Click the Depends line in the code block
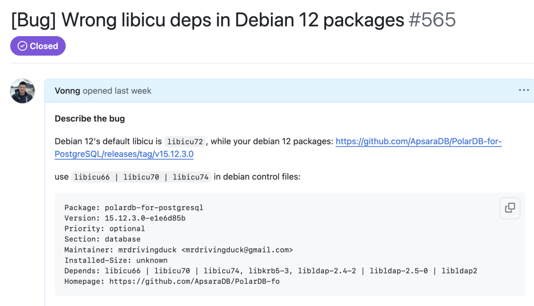534x306 pixels. tap(270, 271)
